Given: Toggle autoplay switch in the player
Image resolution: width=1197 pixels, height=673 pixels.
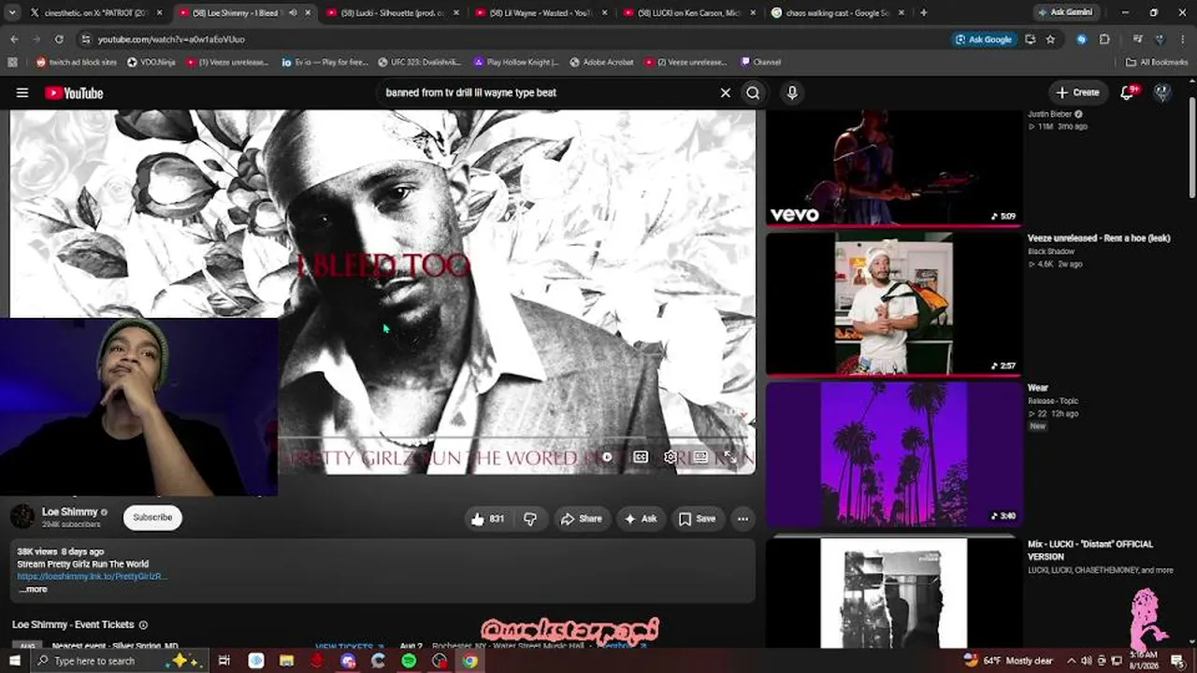Looking at the screenshot, I should click(x=606, y=457).
